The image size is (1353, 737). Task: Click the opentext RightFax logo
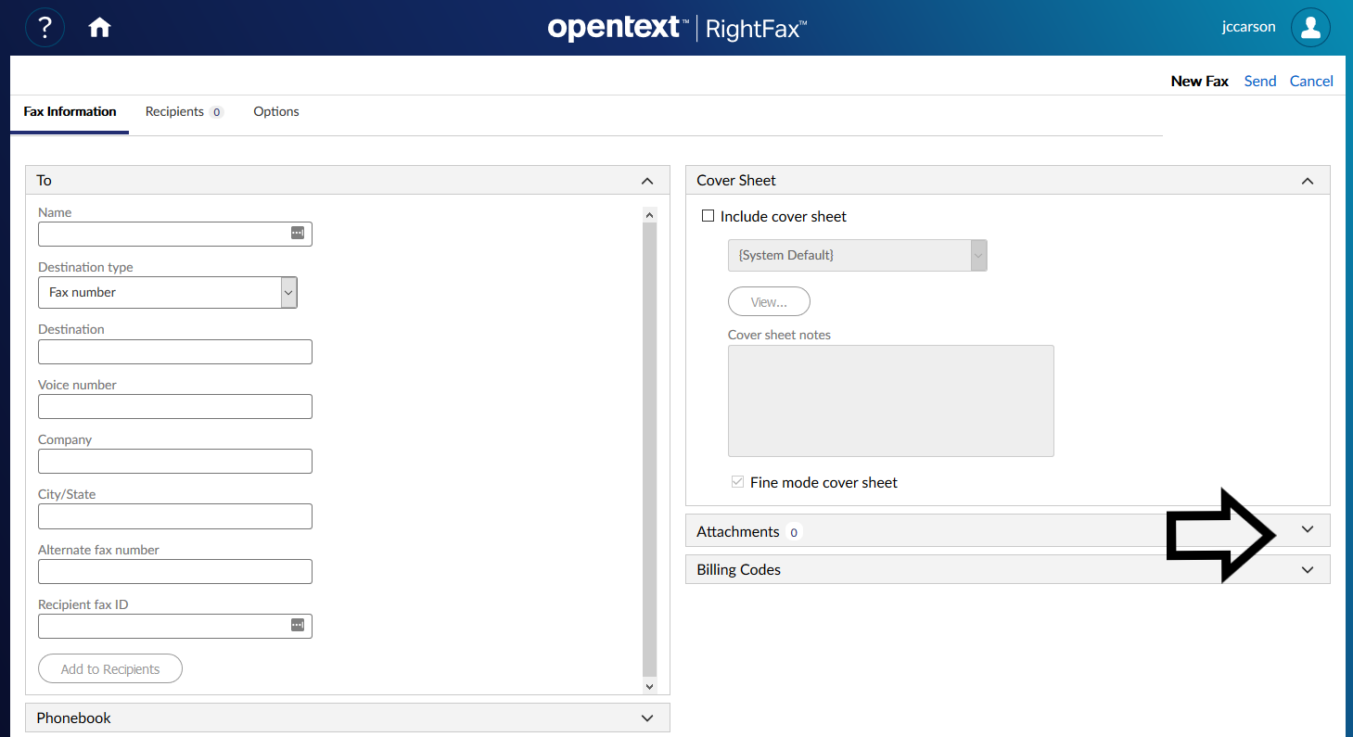[677, 28]
